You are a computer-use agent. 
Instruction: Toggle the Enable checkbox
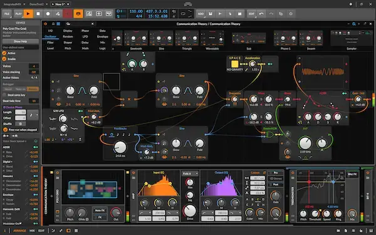(x=4, y=59)
